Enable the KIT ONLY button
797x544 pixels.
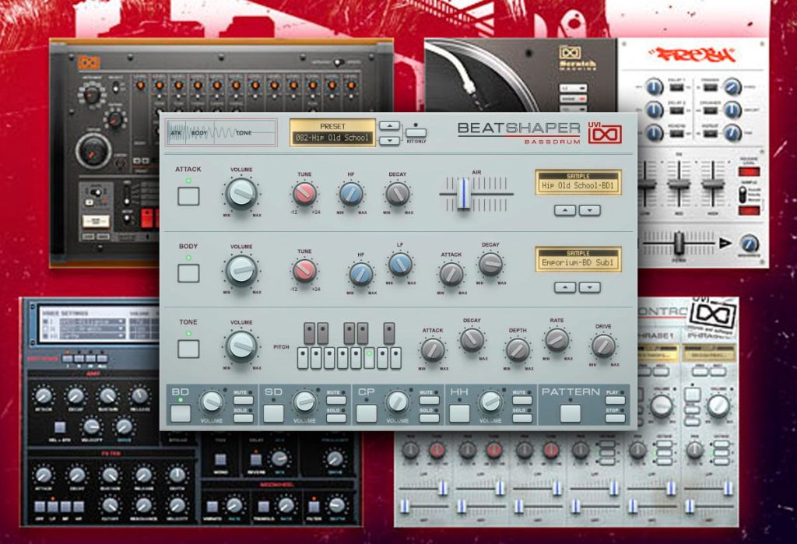[x=416, y=132]
